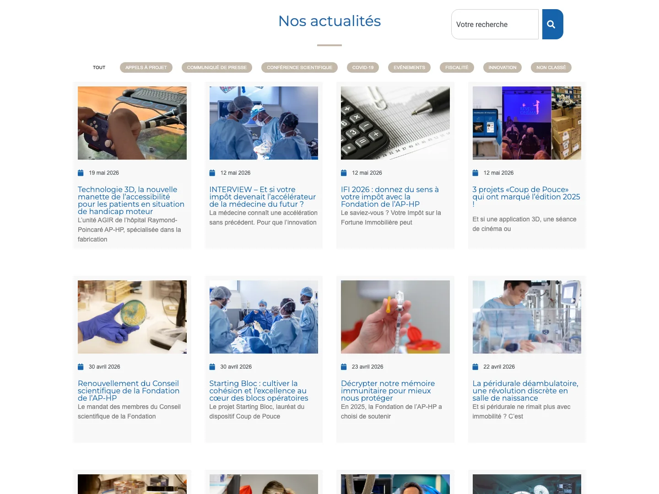Open Décrypter notre mémoire immunitaire article
659x494 pixels.
coord(388,391)
